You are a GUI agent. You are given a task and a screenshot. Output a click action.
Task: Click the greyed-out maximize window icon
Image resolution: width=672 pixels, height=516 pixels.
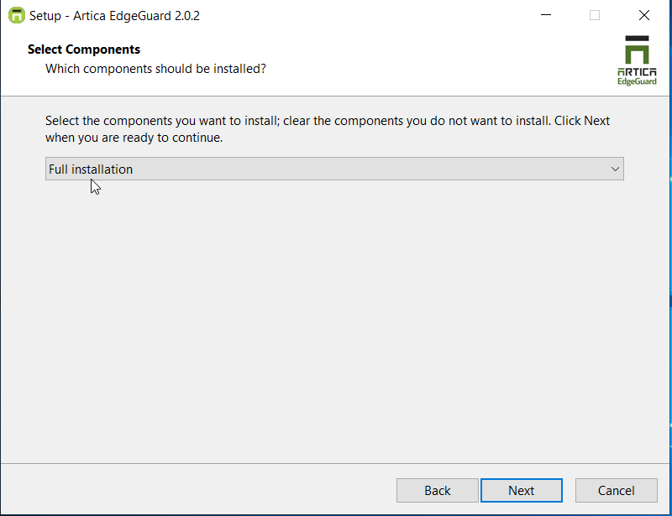coord(595,15)
